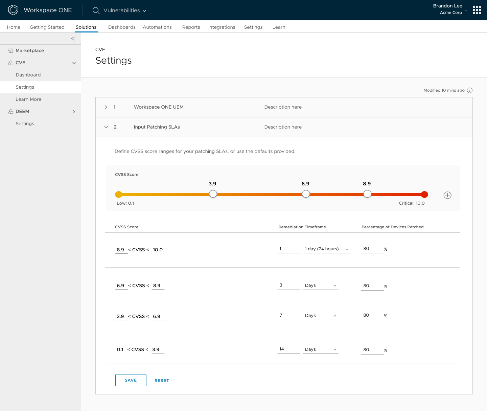The height and width of the screenshot is (411, 487).
Task: Click the Critical 10.0 red slider endpoint
Action: coord(425,195)
